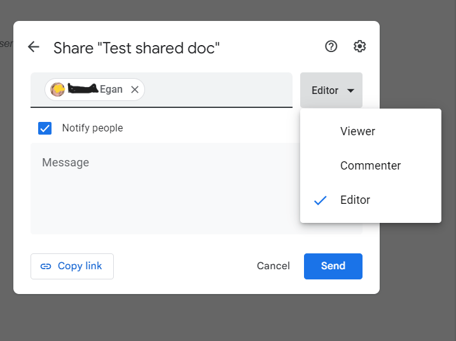Select the Viewer role option
Image resolution: width=456 pixels, height=341 pixels.
point(357,131)
